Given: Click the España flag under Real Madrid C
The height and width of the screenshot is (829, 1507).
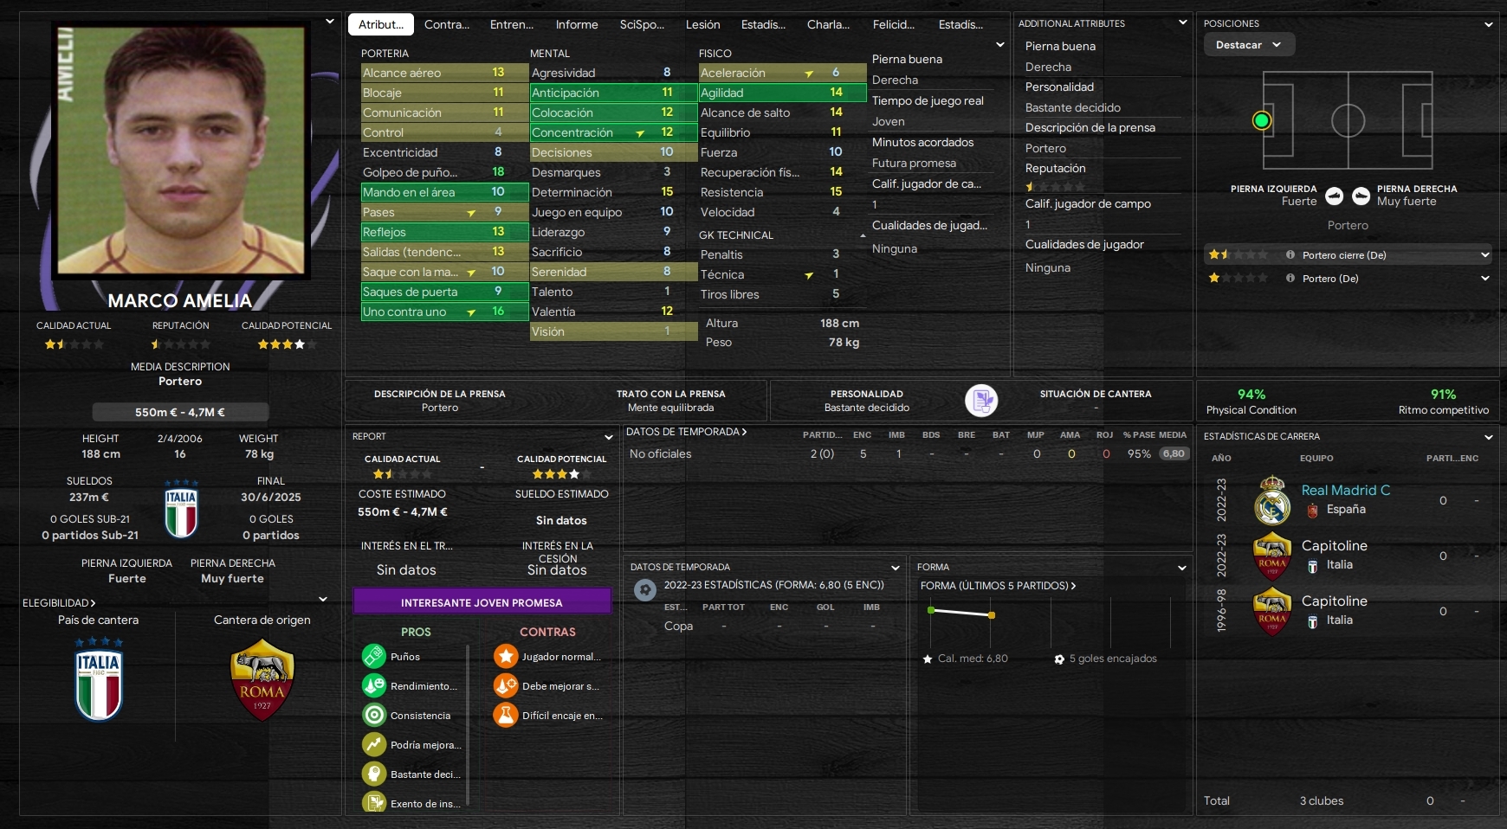Looking at the screenshot, I should (x=1312, y=511).
